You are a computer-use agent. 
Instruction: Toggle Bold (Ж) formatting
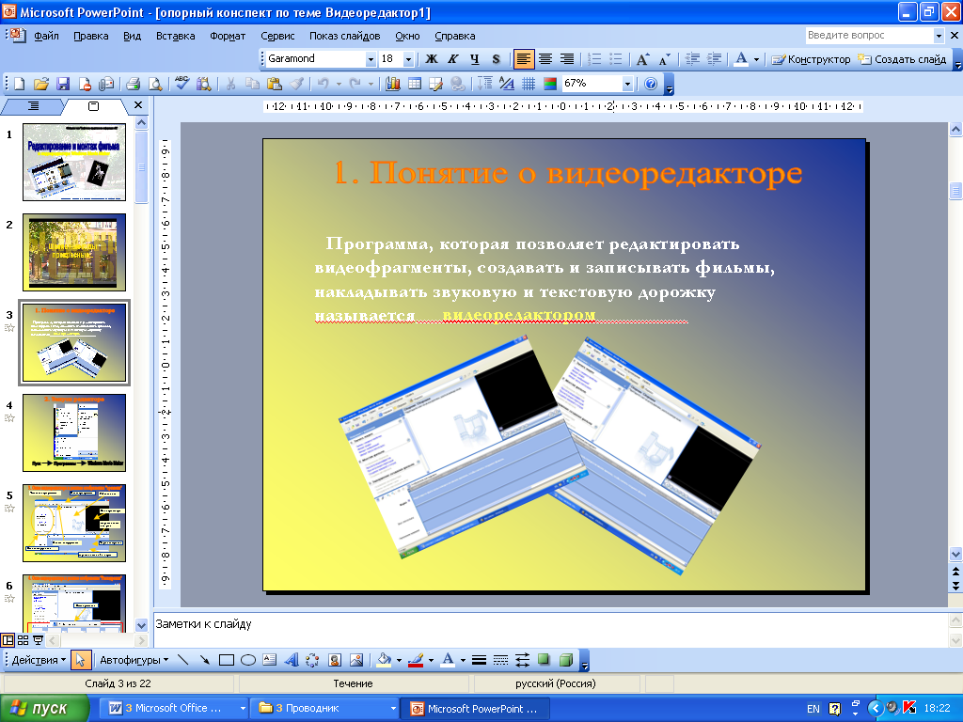point(432,59)
